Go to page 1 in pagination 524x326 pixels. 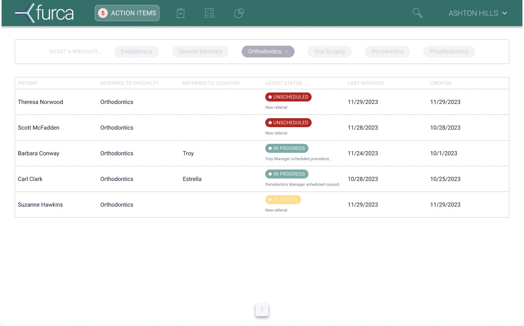(x=262, y=310)
